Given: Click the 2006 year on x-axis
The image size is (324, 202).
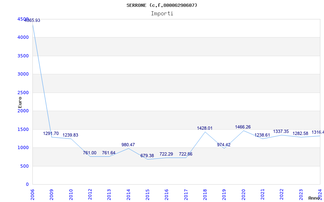Looking at the screenshot, I should click(33, 194).
